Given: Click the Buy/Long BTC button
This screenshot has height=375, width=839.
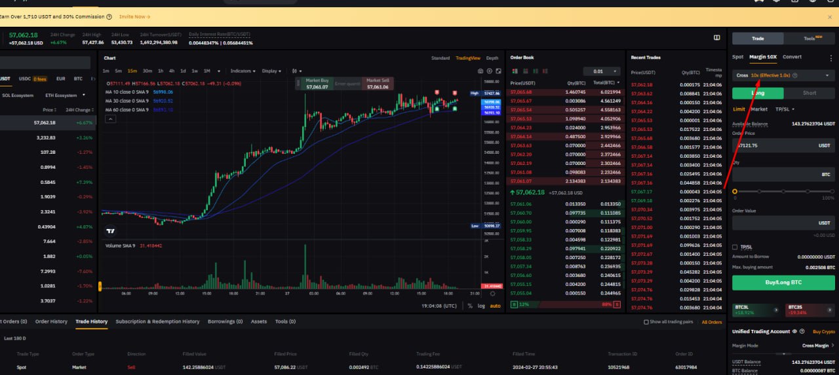Looking at the screenshot, I should click(x=783, y=282).
